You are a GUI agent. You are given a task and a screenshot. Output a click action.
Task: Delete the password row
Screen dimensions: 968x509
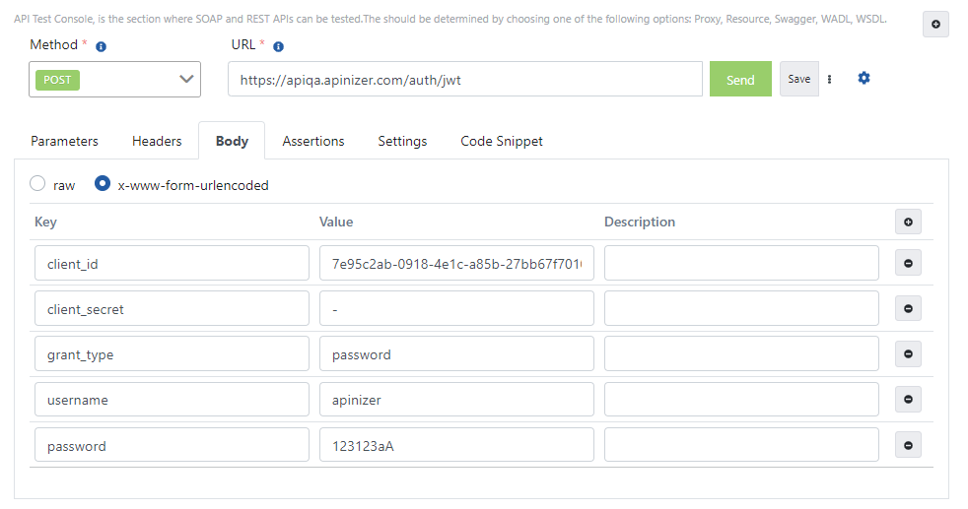pos(908,445)
